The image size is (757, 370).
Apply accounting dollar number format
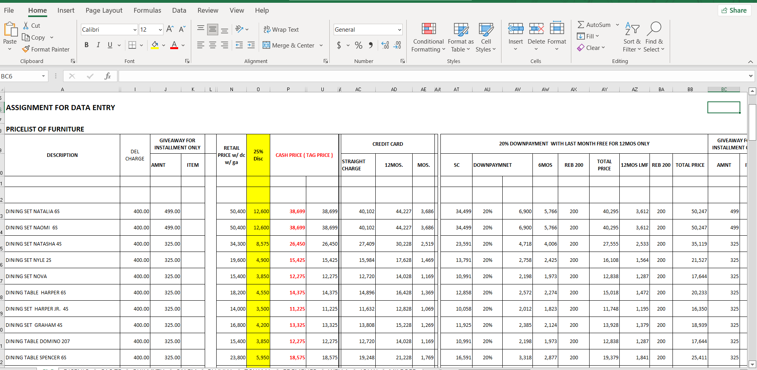pos(339,45)
